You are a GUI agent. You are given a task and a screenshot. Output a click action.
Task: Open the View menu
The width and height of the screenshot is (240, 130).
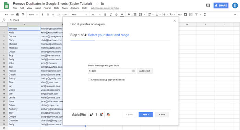[x=29, y=8]
